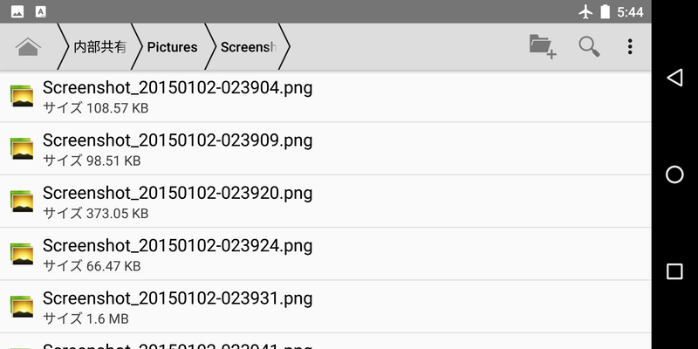This screenshot has width=698, height=349.
Task: Go to the Pictures breadcrumb folder
Action: click(x=172, y=47)
